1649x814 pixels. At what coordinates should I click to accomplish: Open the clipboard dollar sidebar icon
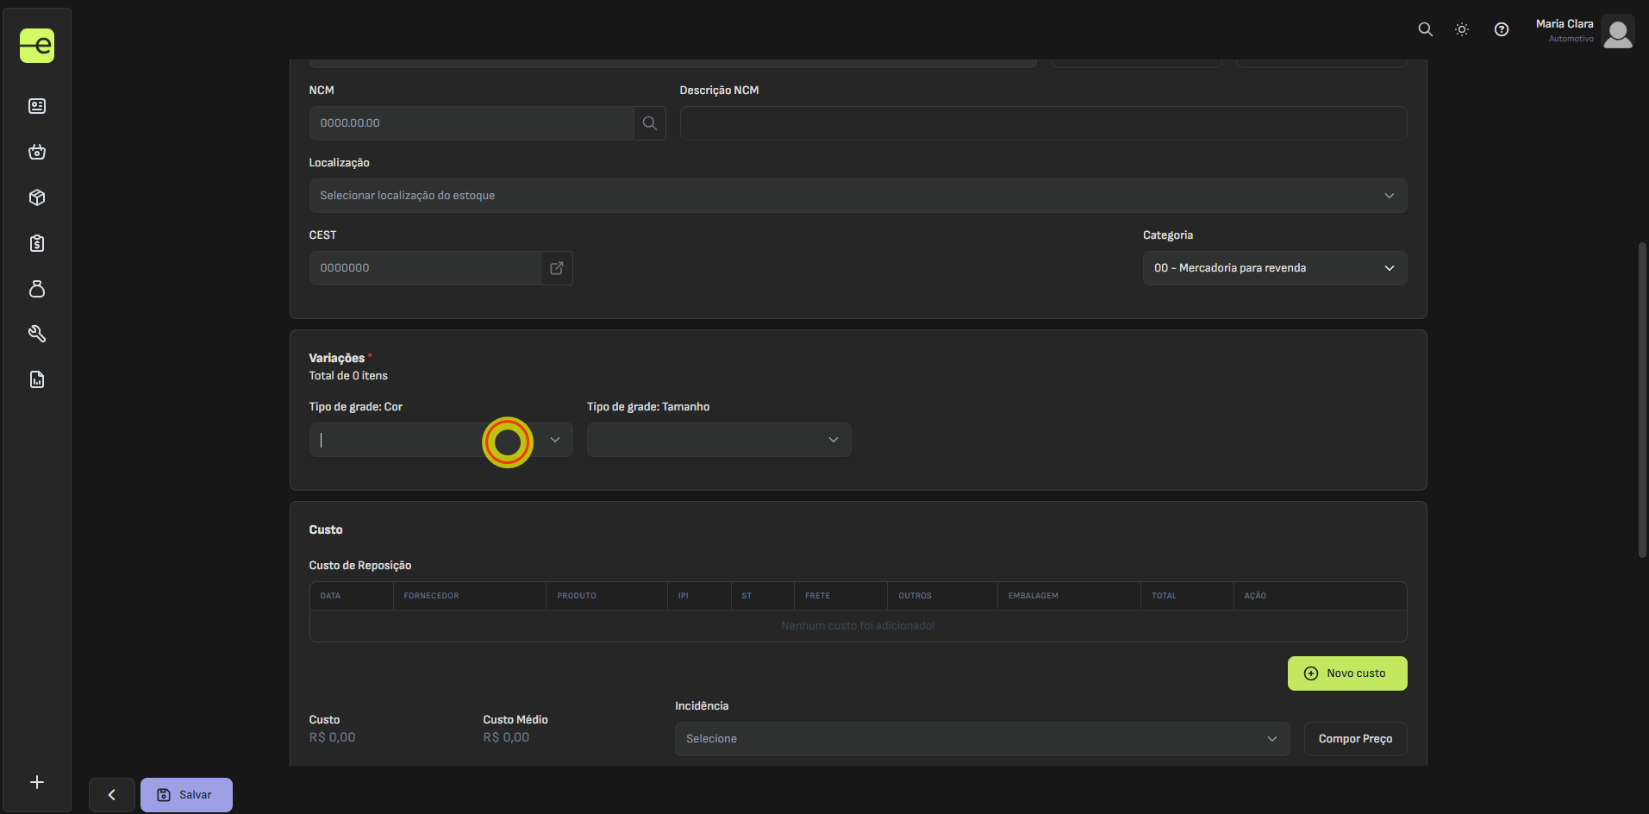click(37, 243)
